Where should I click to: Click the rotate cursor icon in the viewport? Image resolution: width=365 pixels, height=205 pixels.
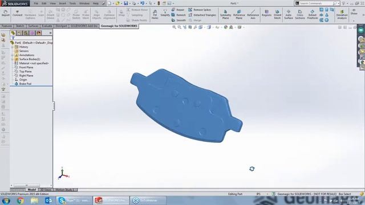(252, 169)
